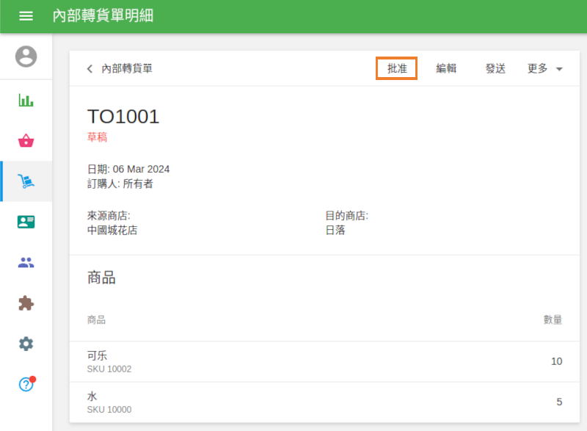
Task: Click the 數量 column header
Action: pyautogui.click(x=553, y=319)
